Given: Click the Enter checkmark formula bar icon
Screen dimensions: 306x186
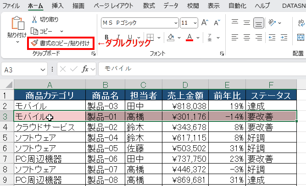Looking at the screenshot, I should pyautogui.click(x=73, y=69).
